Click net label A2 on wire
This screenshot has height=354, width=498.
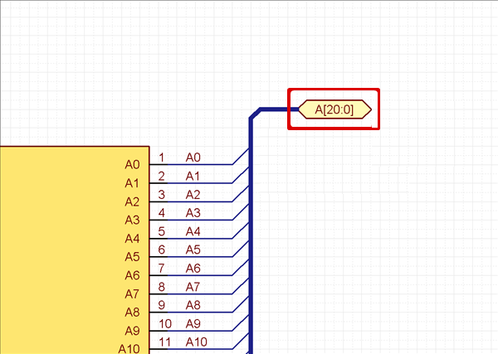point(193,195)
